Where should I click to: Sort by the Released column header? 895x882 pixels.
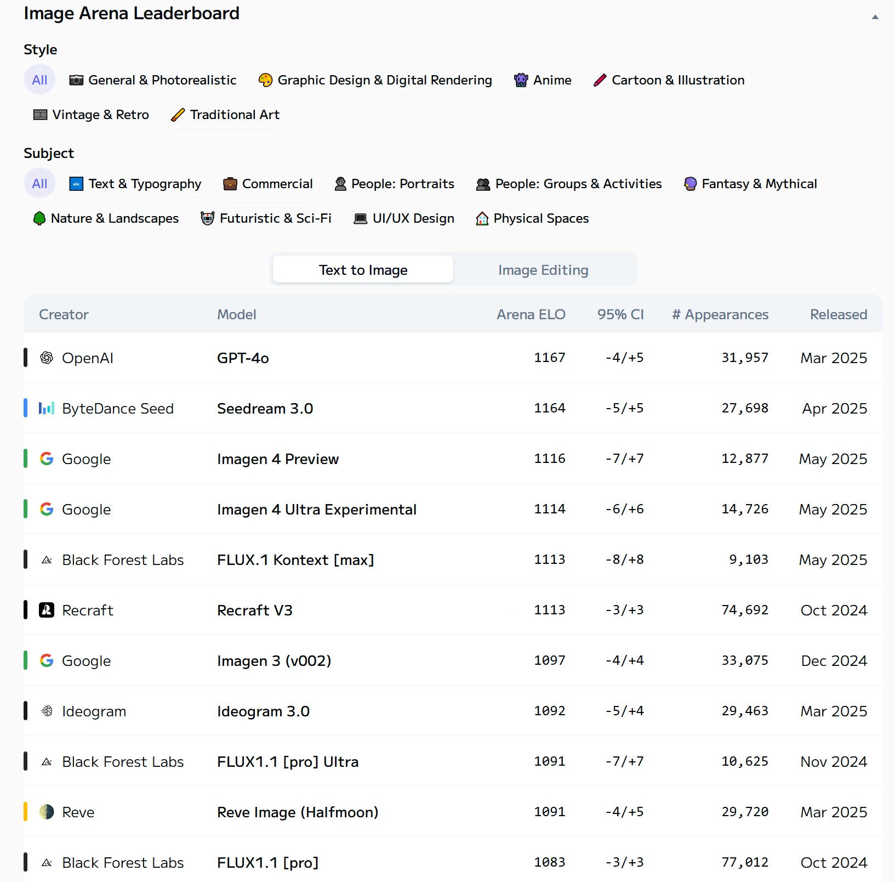click(839, 314)
